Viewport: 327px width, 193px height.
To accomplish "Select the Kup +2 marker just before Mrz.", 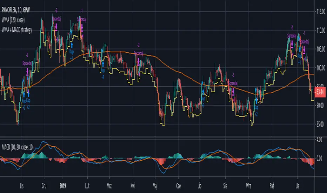I will 103,70.
